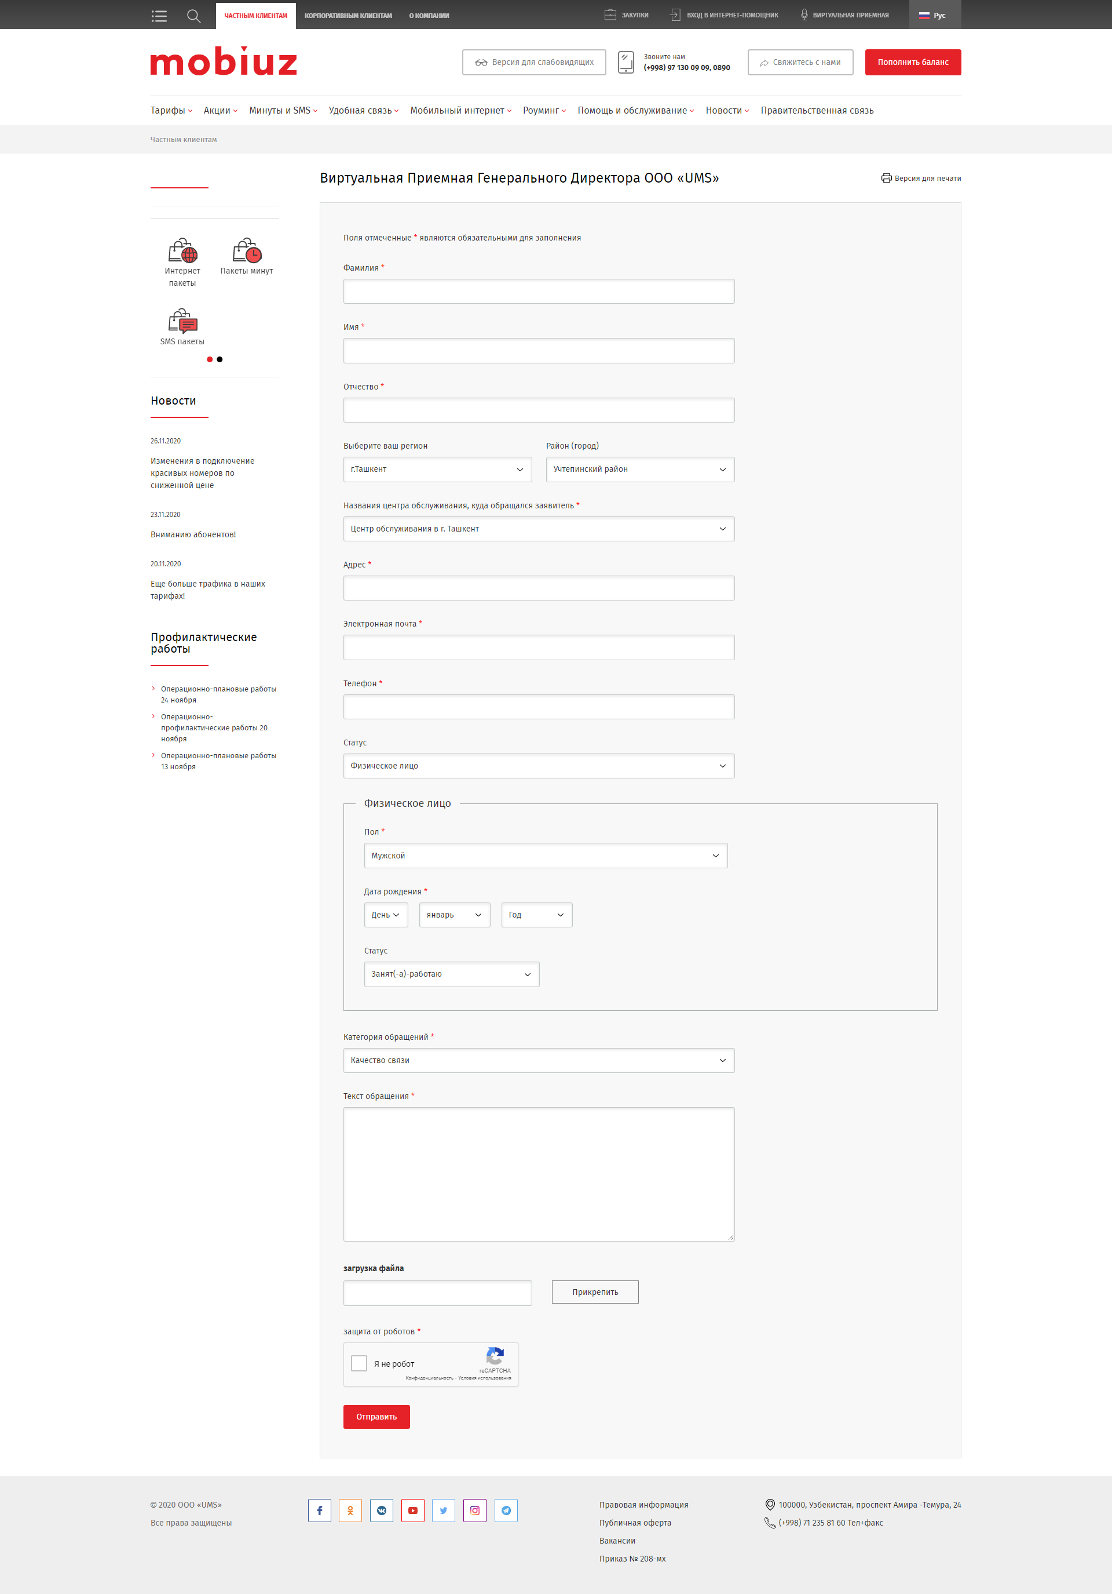Expand the Статус физического лица dropdown
1112x1594 pixels.
[449, 974]
